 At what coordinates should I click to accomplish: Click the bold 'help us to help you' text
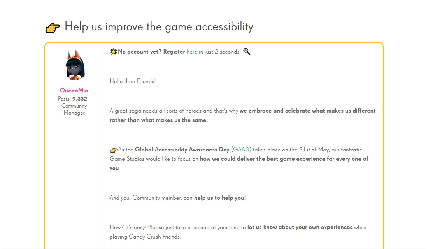(219, 198)
